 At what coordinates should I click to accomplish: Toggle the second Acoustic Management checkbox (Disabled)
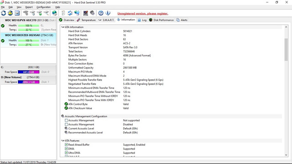coord(66,124)
